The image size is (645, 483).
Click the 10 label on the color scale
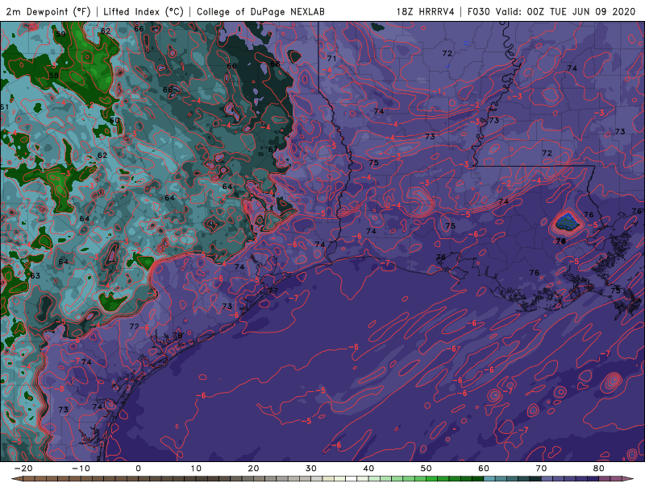point(196,469)
